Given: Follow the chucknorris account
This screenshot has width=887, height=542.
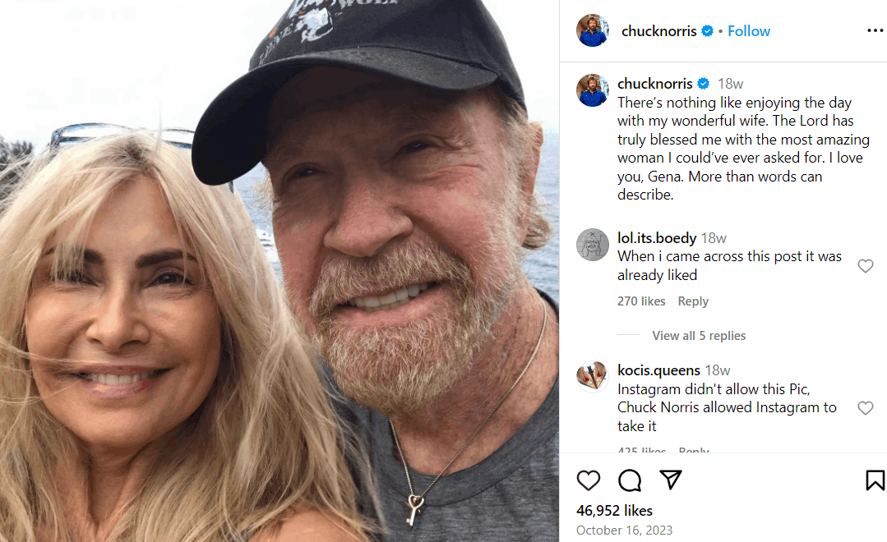Looking at the screenshot, I should click(x=749, y=31).
